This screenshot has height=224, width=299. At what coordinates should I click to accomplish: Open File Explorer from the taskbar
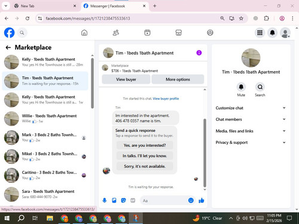pos(50,218)
